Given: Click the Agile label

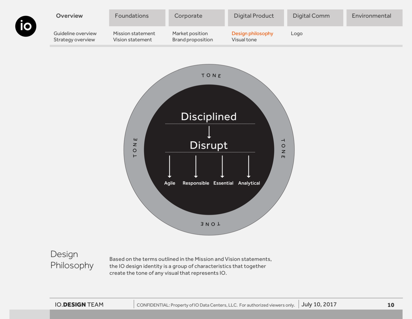Looking at the screenshot, I should pos(170,183).
